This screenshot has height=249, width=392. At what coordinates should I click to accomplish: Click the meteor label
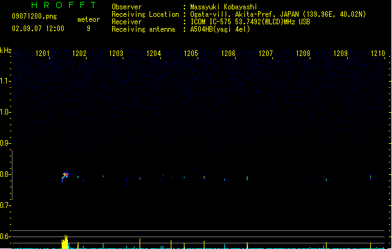tap(88, 19)
